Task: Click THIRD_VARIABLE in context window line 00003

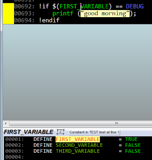Action: click(x=78, y=151)
